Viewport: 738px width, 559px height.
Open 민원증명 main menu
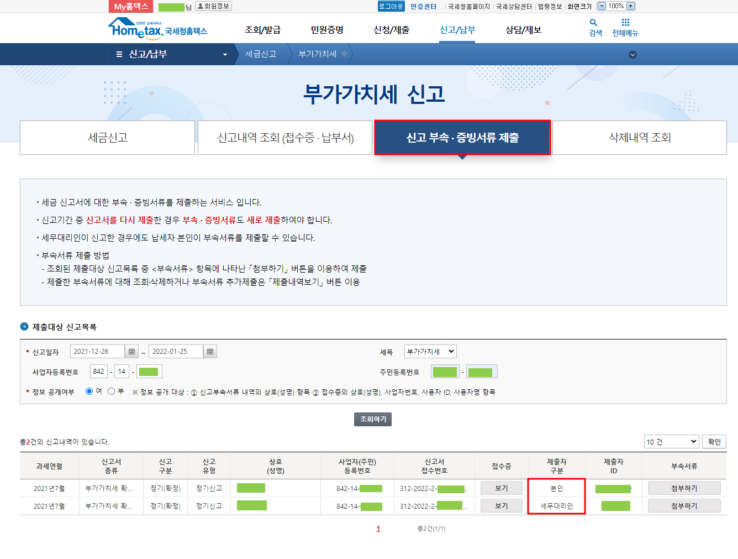pyautogui.click(x=327, y=30)
